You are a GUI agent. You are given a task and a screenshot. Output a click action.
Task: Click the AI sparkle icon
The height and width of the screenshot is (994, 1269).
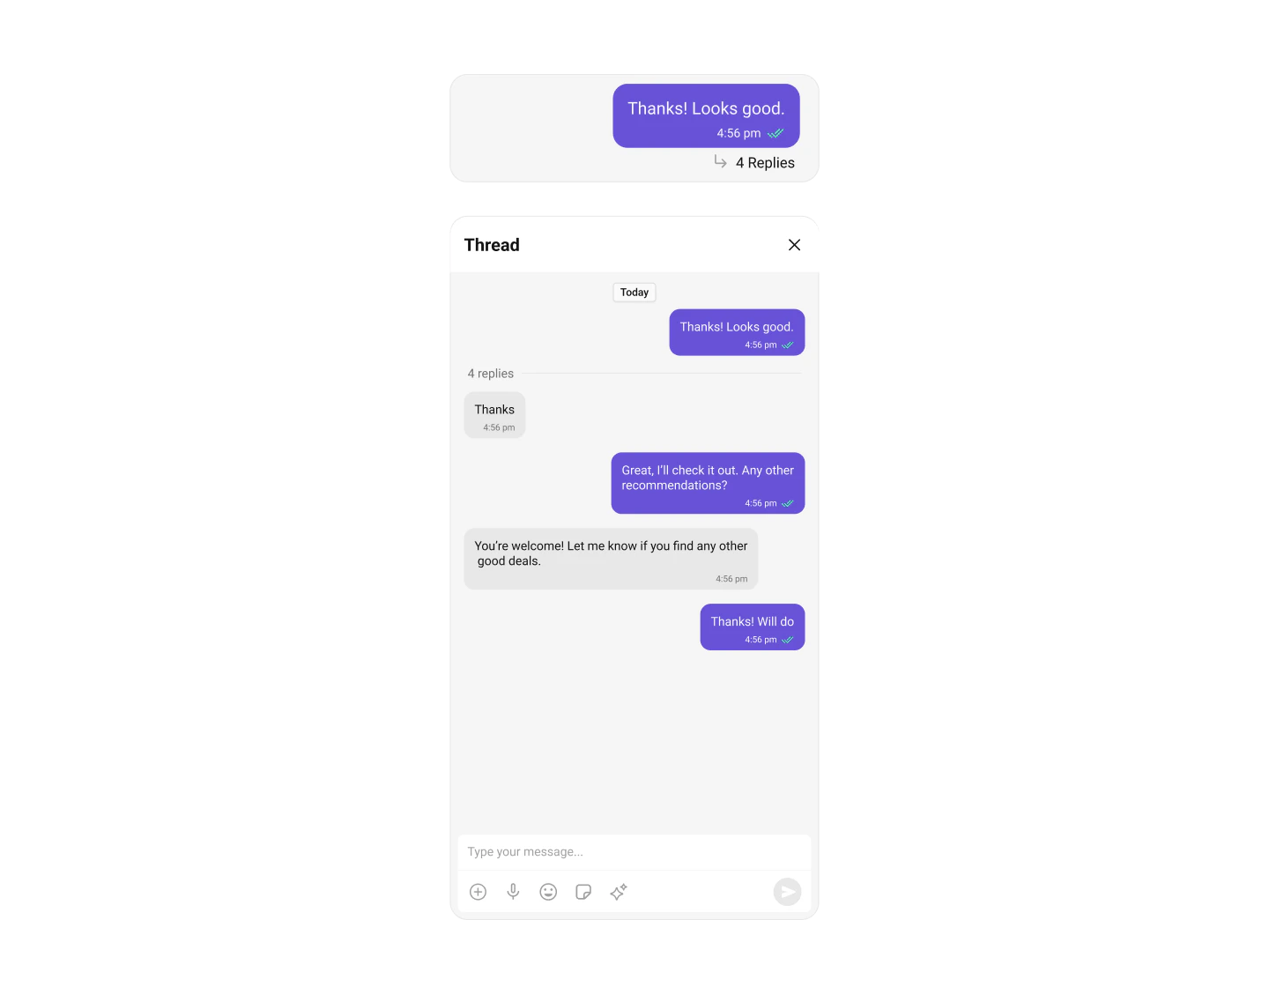click(x=619, y=892)
